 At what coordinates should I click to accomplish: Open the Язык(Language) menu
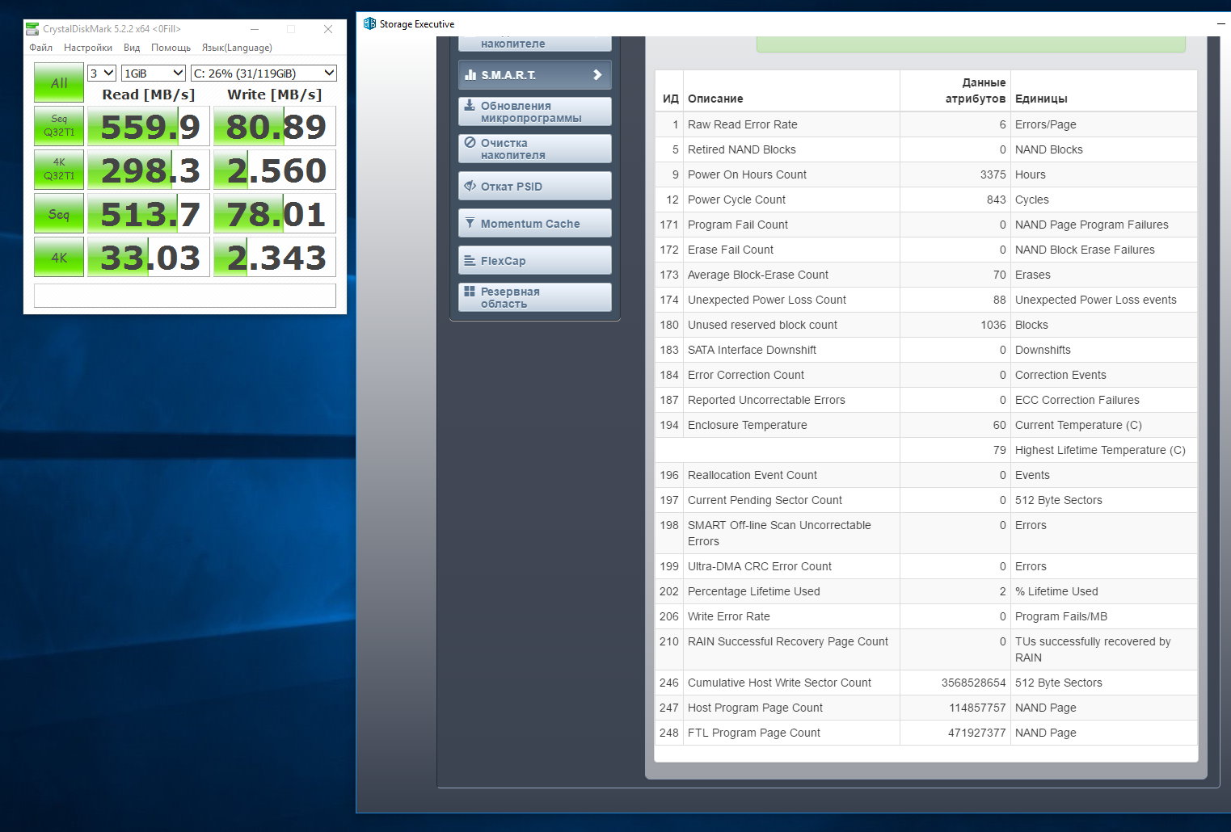pyautogui.click(x=237, y=48)
